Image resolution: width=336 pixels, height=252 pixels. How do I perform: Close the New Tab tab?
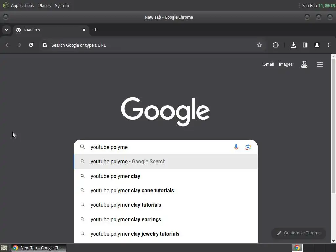84,30
